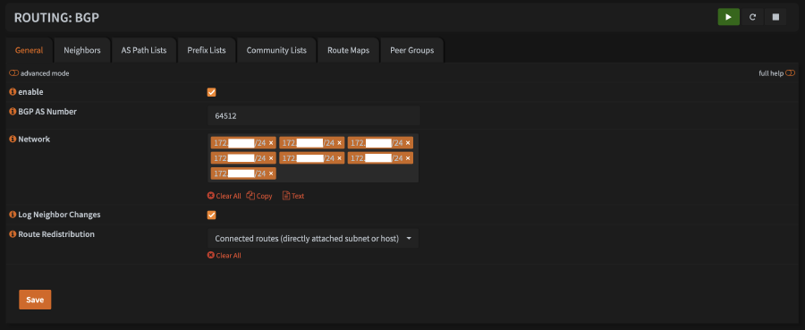Enable the full help toggle
805x330 pixels.
pos(790,73)
